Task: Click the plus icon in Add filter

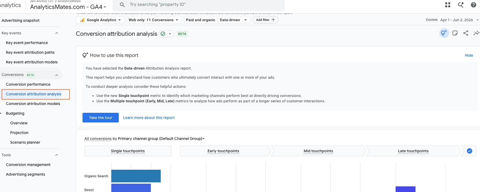Action: 273,20
